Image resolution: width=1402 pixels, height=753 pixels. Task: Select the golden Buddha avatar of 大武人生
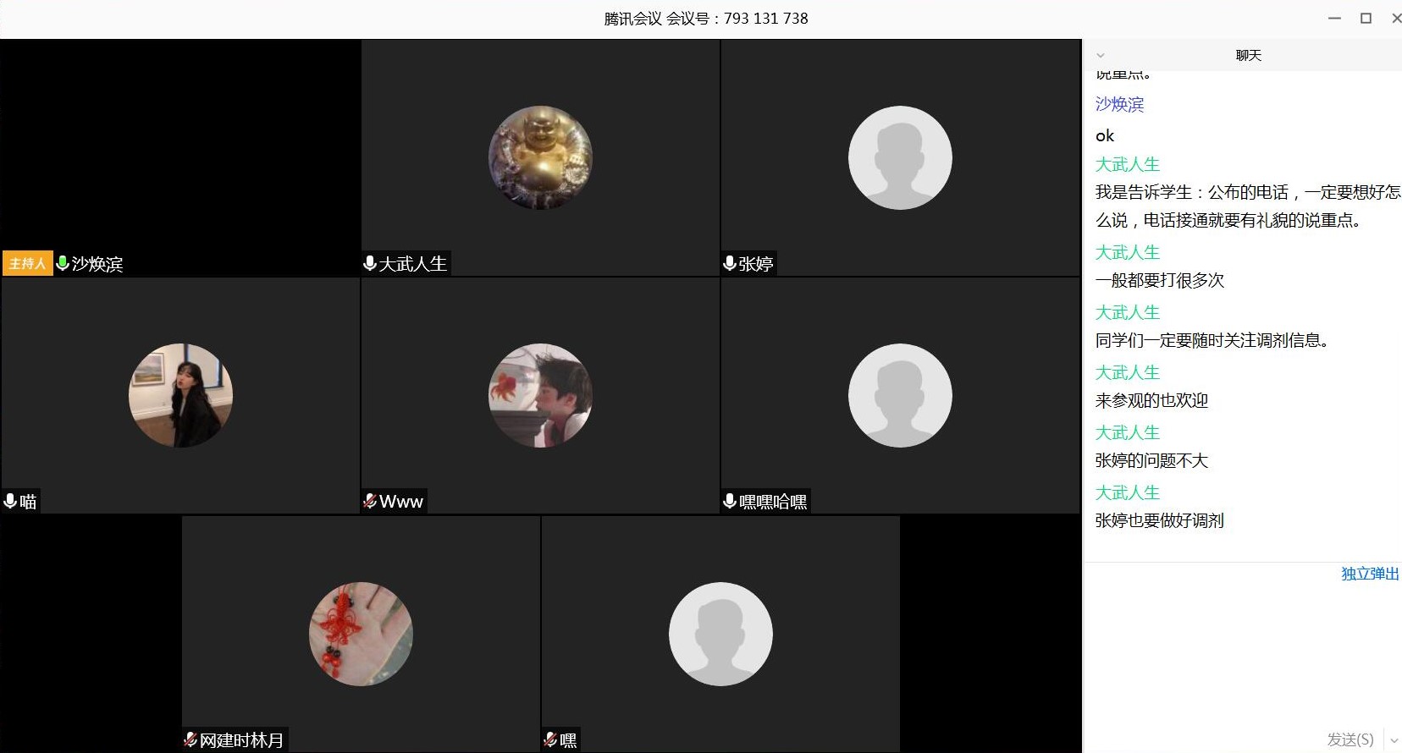[540, 157]
